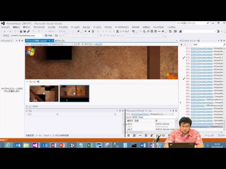Viewport: 226px width, 169px height.
Task: Open the Code Map (コード マップ) tool
Action: coord(123,31)
